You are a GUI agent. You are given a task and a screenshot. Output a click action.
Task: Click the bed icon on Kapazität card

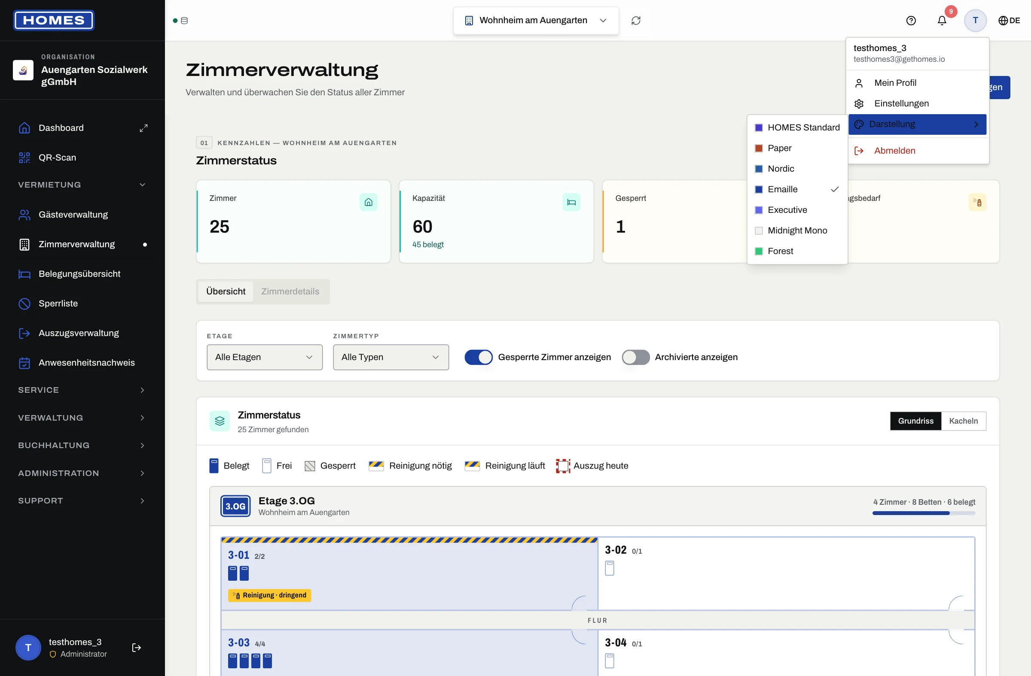(x=571, y=202)
